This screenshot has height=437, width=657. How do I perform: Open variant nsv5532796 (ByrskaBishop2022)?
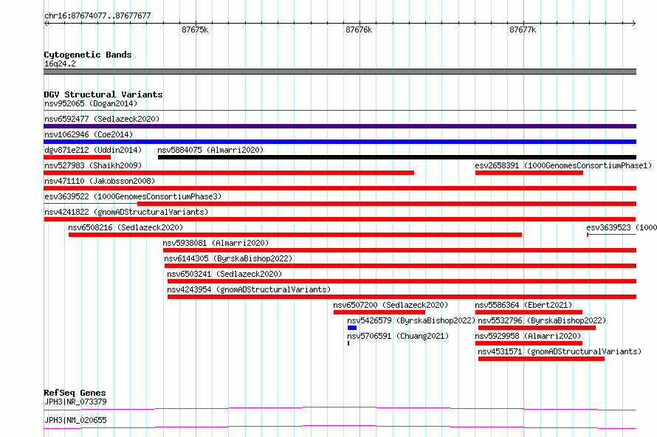click(x=542, y=320)
